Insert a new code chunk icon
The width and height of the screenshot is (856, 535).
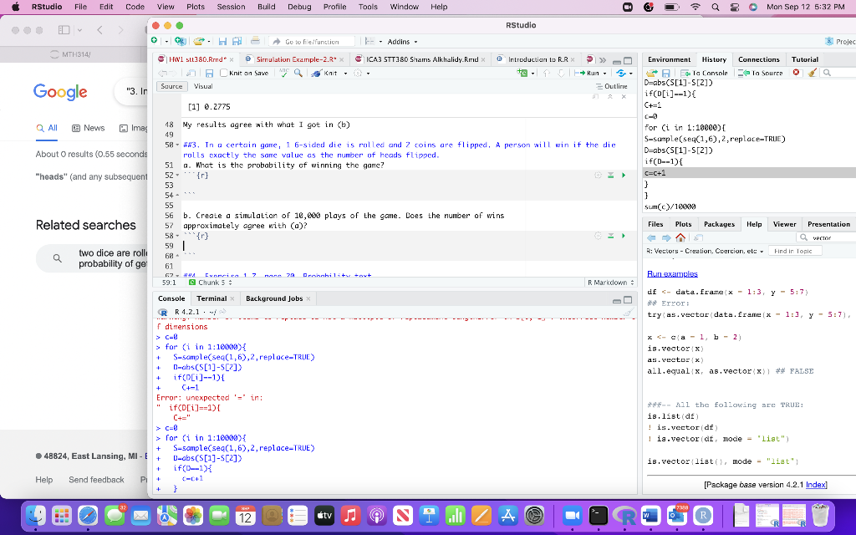tap(522, 73)
